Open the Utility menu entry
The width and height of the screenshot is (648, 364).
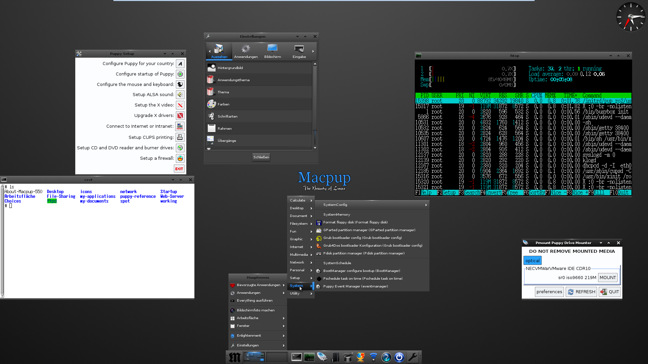coord(295,293)
